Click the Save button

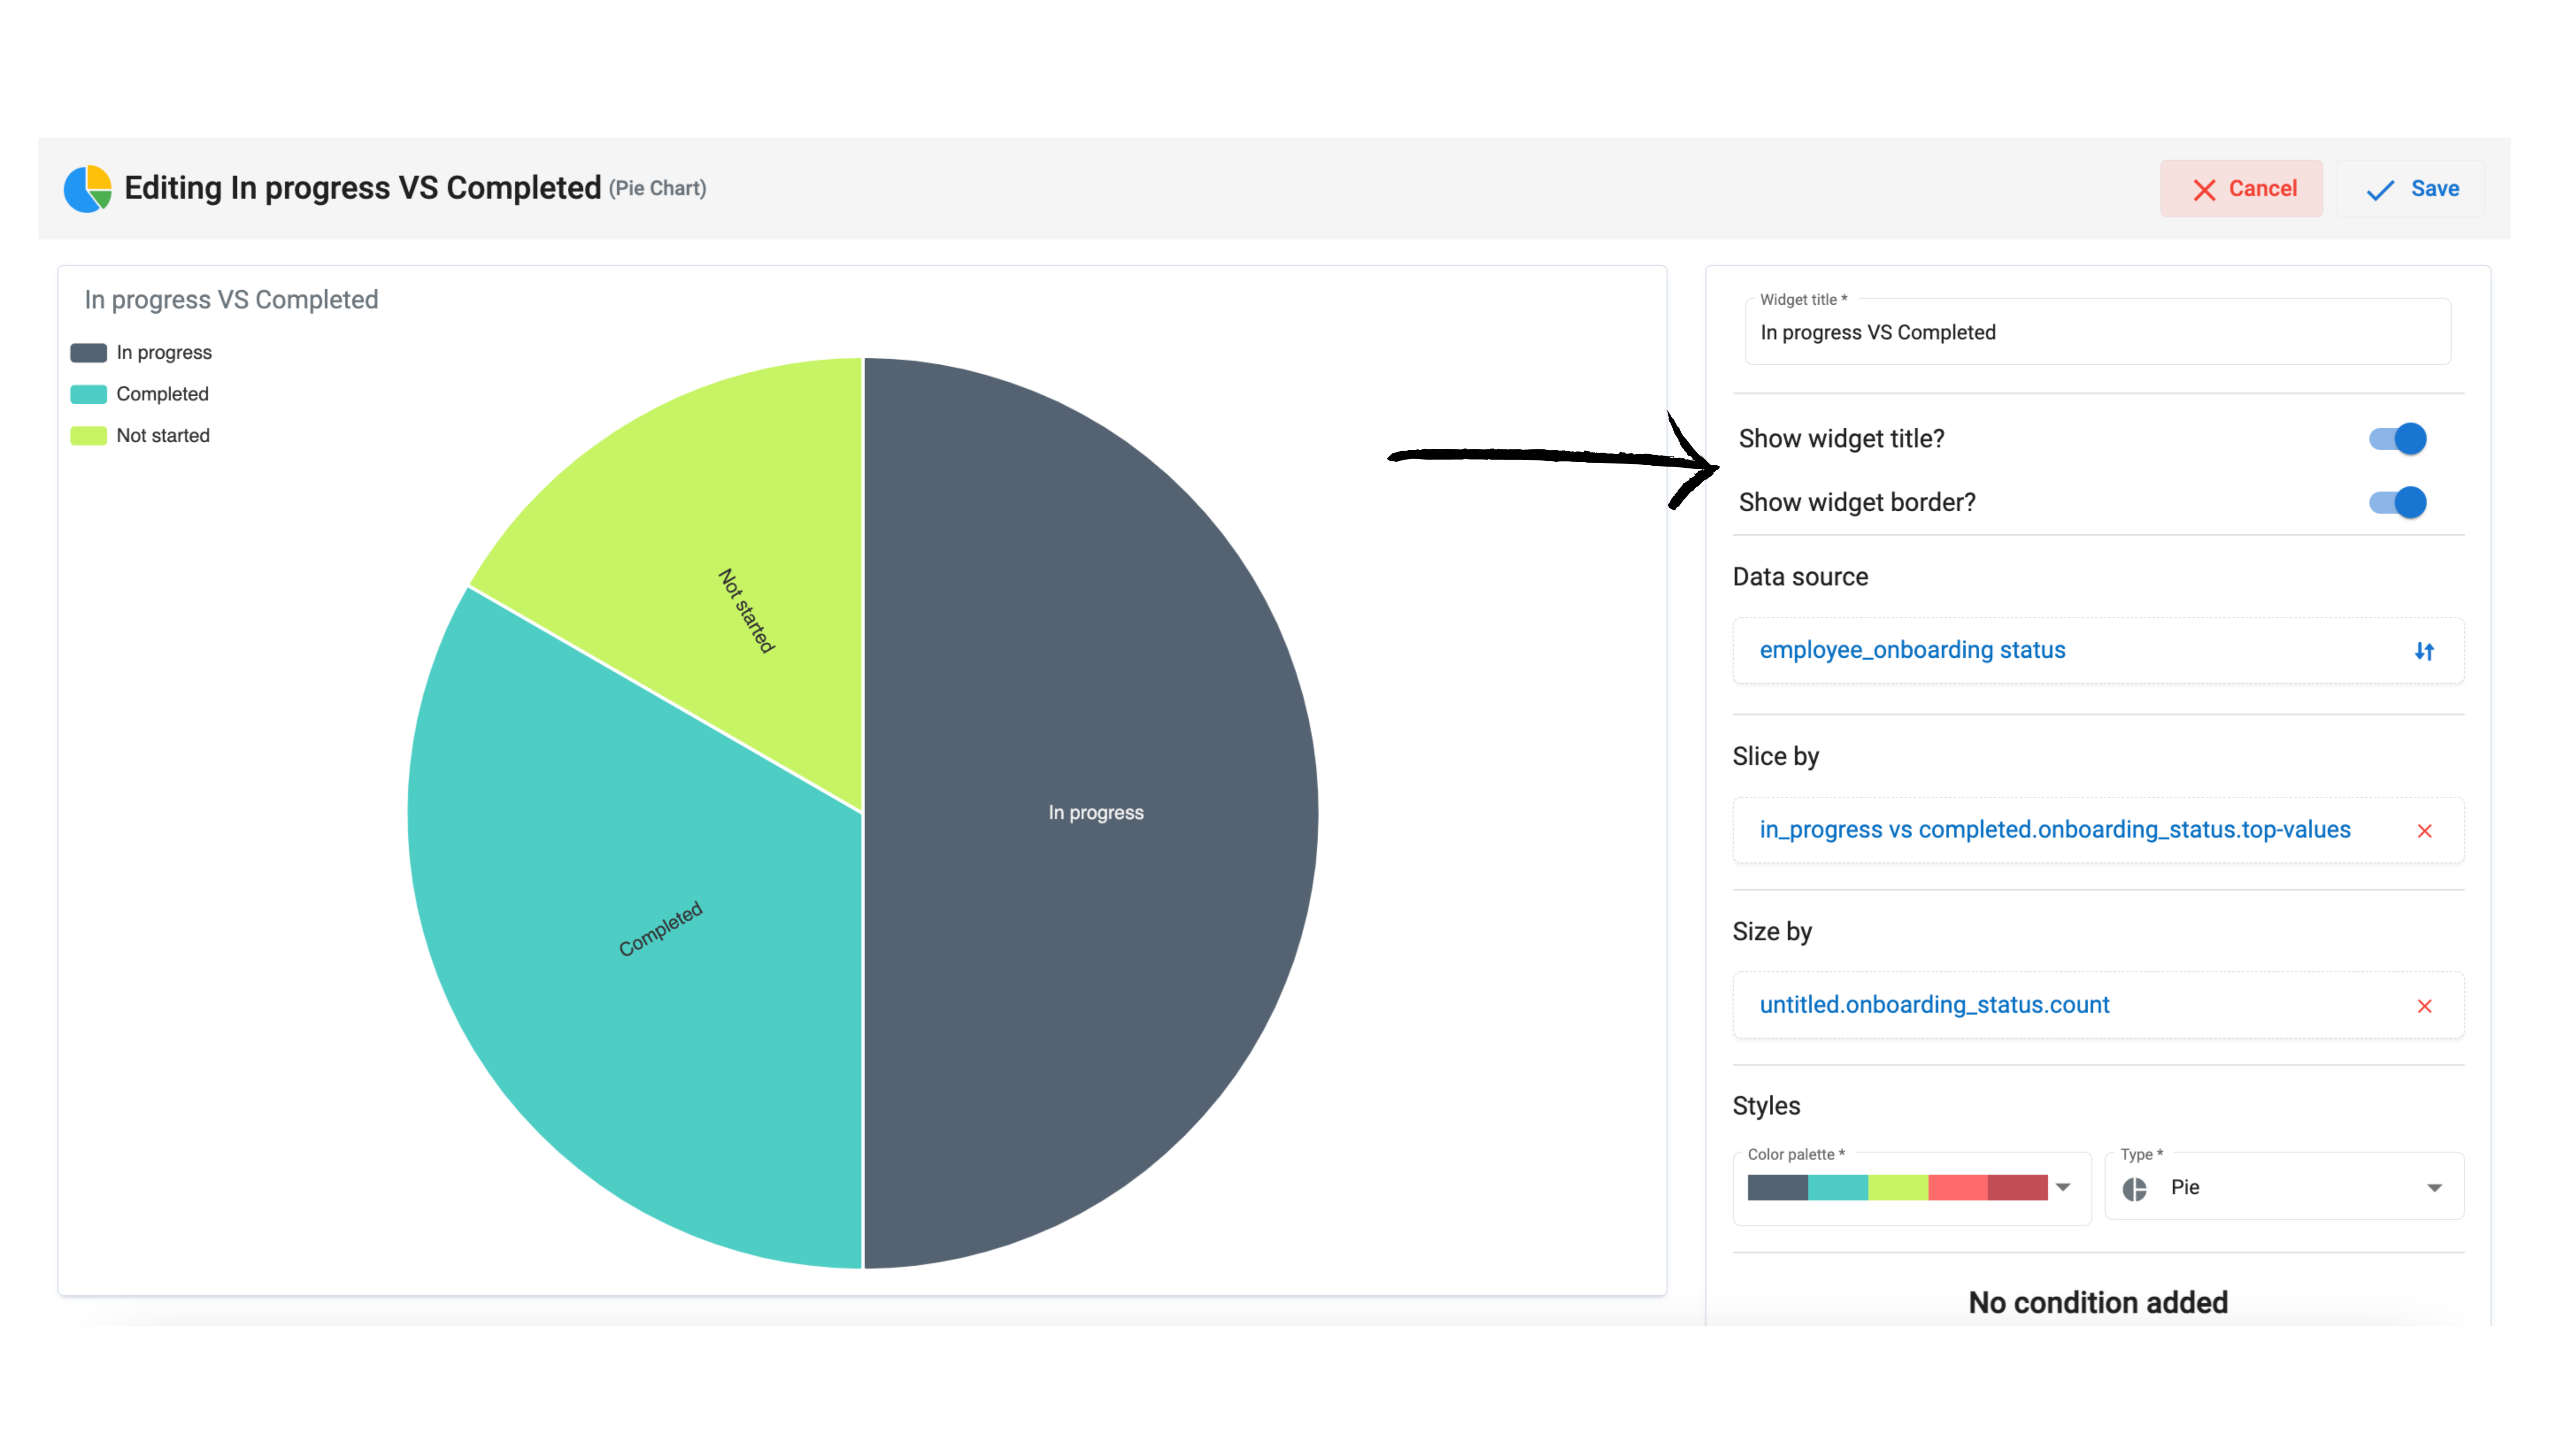pyautogui.click(x=2411, y=189)
